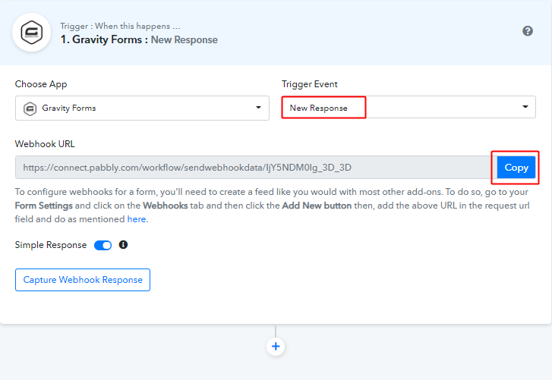552x380 pixels.
Task: Click the 'Webhook URL' label
Action: coord(45,144)
